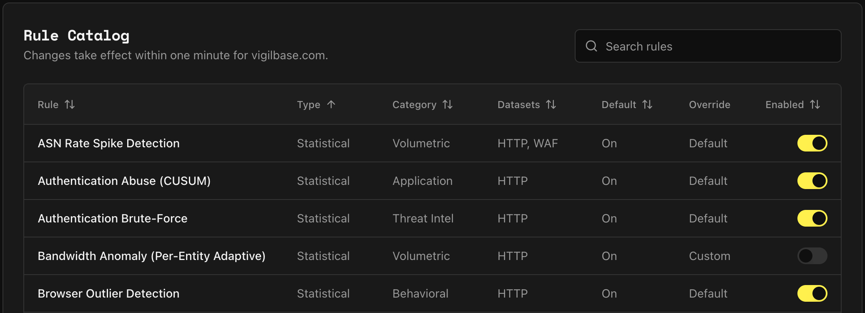
Task: Sort by Default column arrows icon
Action: click(x=647, y=104)
